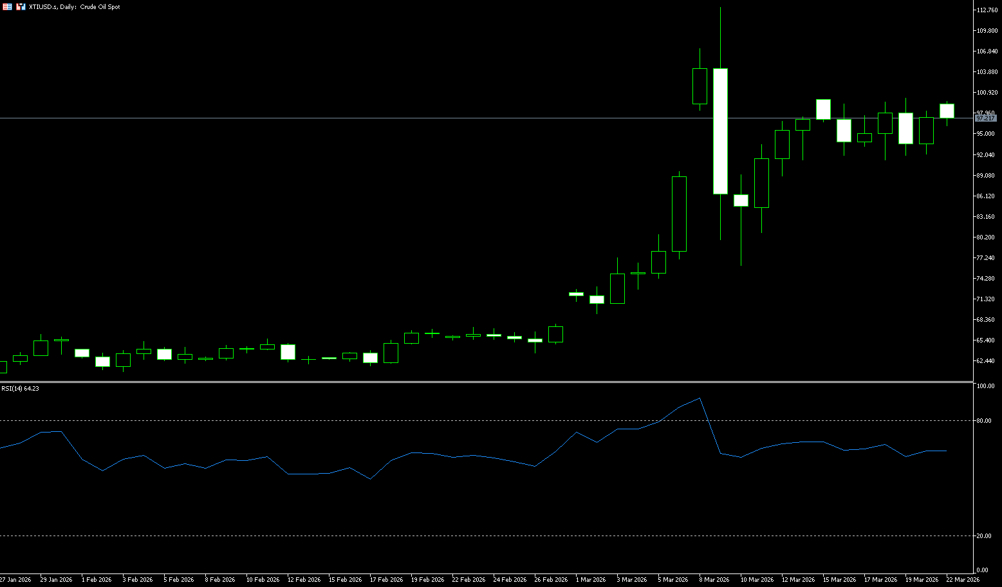This screenshot has width=1002, height=587.
Task: Click the XTIUSD.s Daily chart title
Action: (75, 6)
